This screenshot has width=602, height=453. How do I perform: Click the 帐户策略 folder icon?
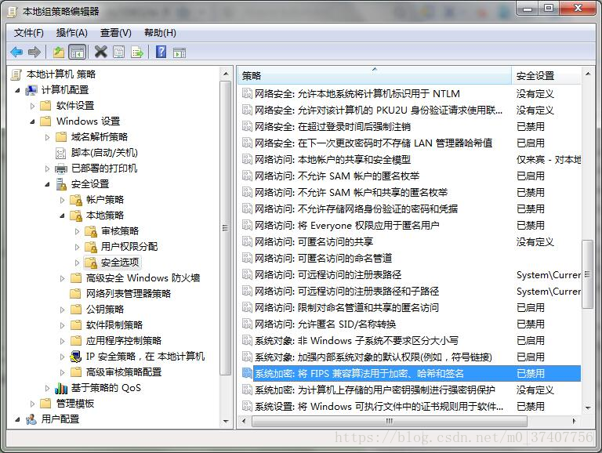tap(76, 200)
